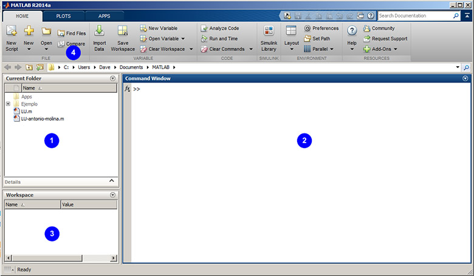Click the Parallel icon
Viewport: 474px width, 276px height.
point(307,49)
